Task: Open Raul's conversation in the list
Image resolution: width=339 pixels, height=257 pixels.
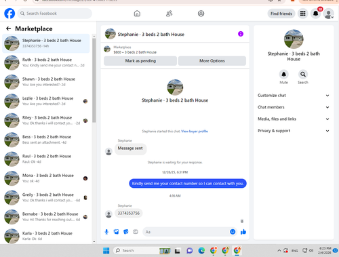Action: (46, 159)
